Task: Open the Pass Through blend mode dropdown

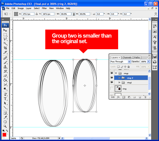Action: pos(120,62)
